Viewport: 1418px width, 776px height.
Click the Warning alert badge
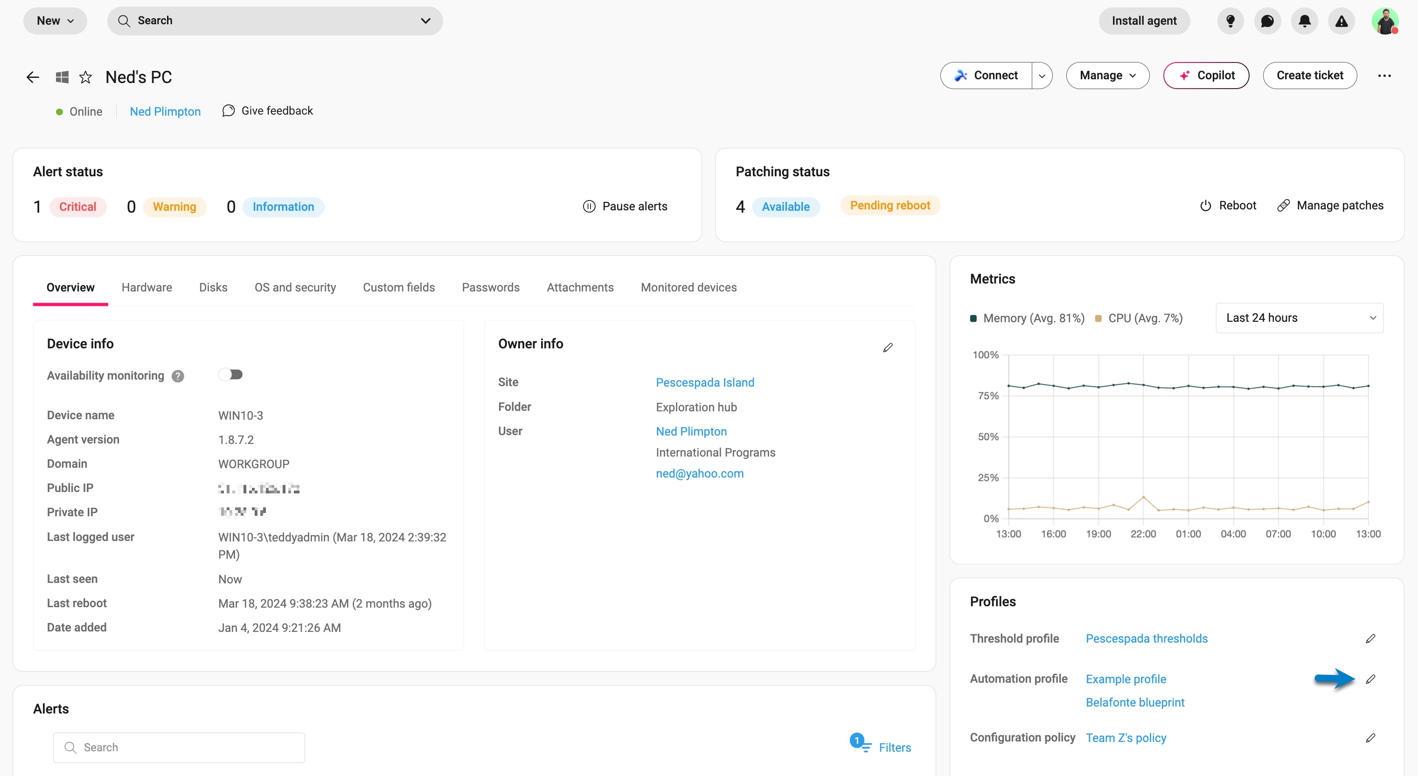(x=174, y=207)
